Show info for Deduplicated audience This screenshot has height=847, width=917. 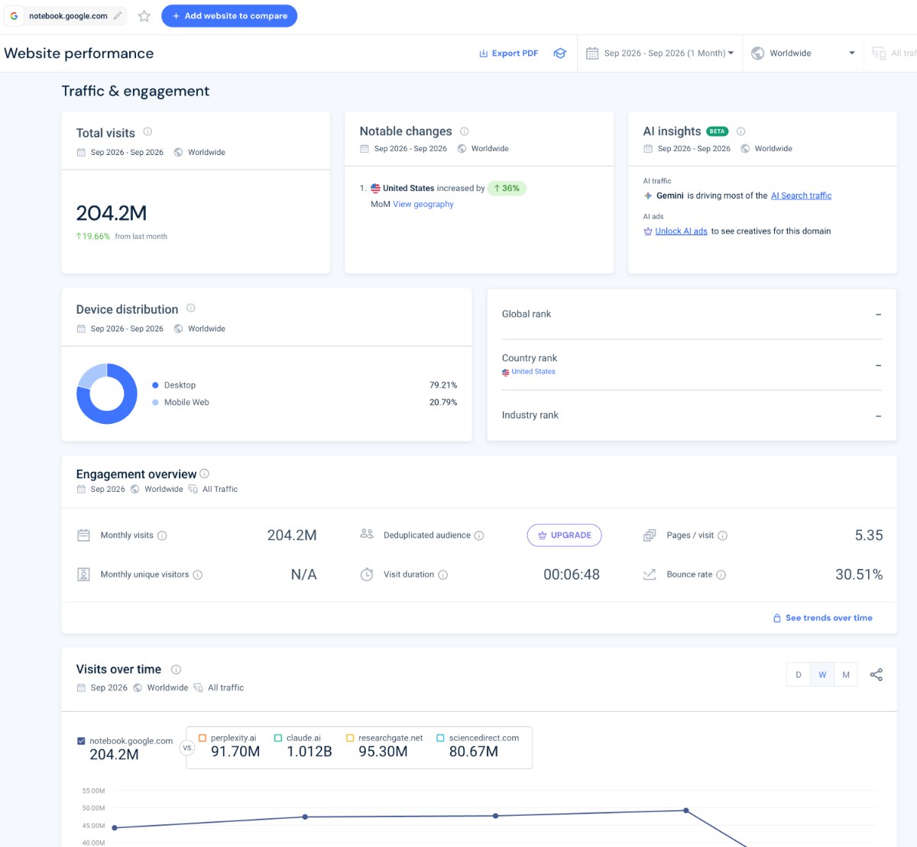[x=479, y=535]
